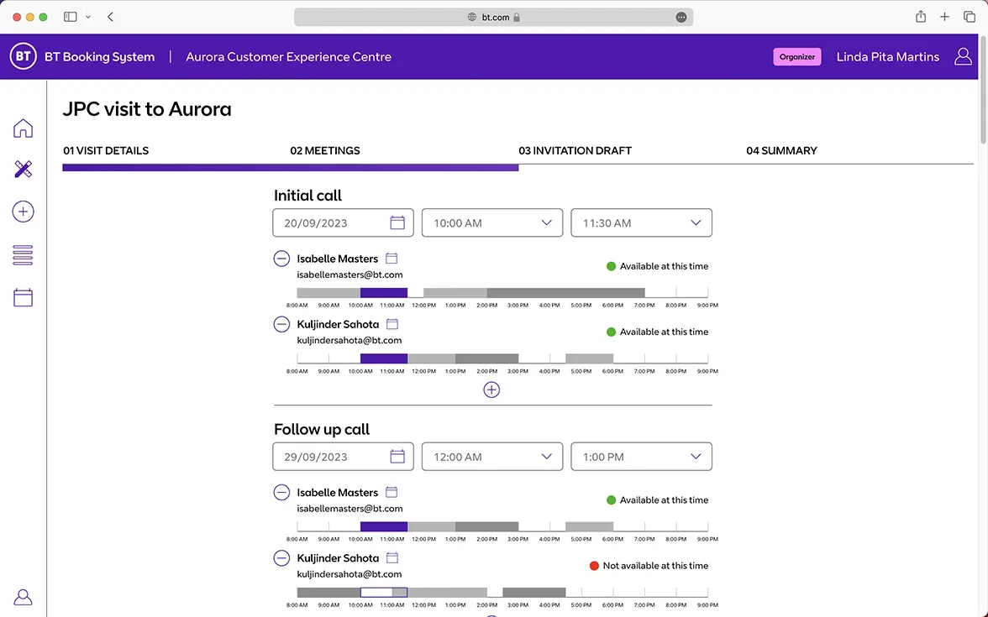The width and height of the screenshot is (988, 617).
Task: Add attendee to Initial call with plus button
Action: coord(491,390)
